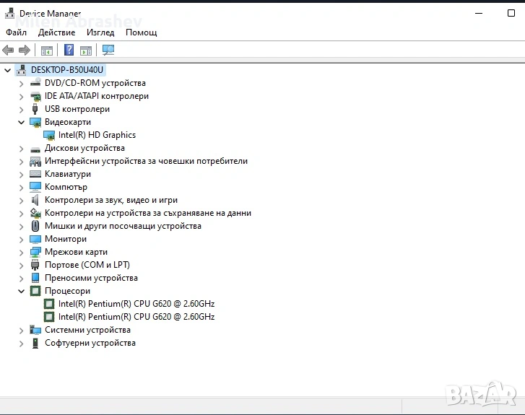The image size is (525, 415).
Task: Expand the Дискови устройства category
Action: [x=21, y=148]
